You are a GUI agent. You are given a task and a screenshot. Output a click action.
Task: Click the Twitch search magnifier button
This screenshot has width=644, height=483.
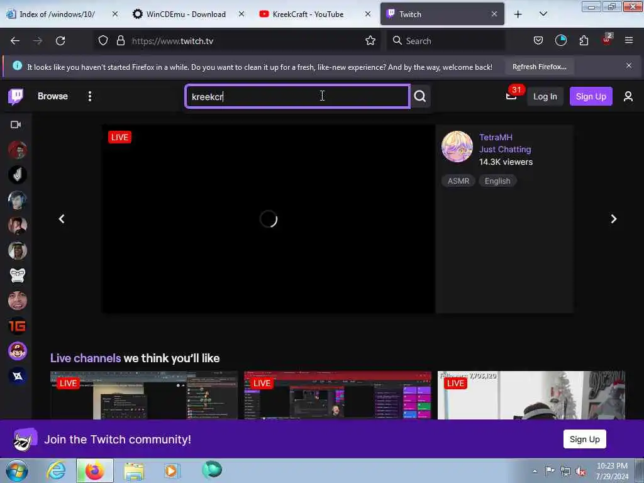click(x=419, y=96)
